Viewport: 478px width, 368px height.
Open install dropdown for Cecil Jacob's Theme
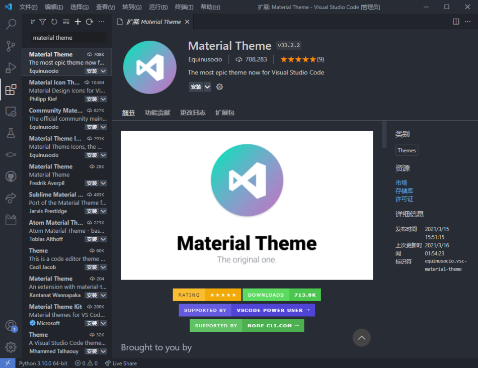(x=103, y=267)
